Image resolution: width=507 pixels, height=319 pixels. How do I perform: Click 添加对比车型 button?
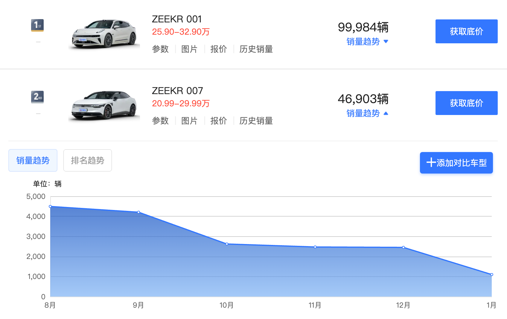point(456,163)
